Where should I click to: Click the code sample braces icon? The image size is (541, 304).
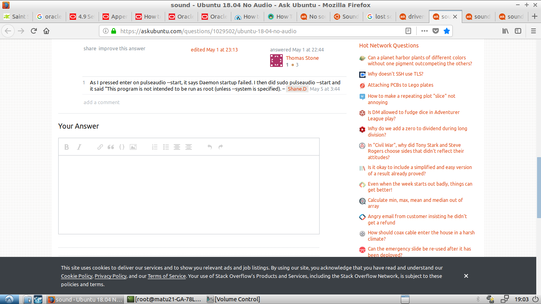point(122,147)
